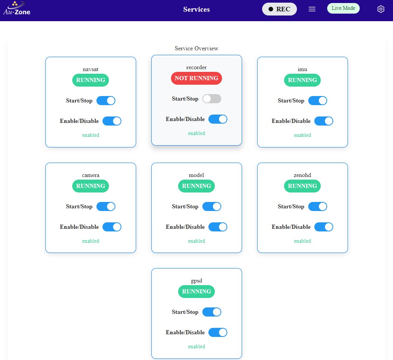Click the camera service name
393x360 pixels.
[x=90, y=175]
